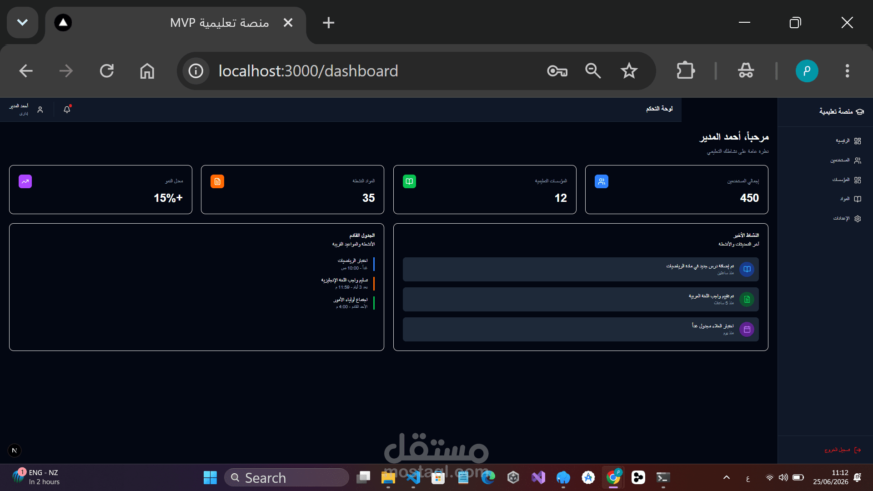The height and width of the screenshot is (491, 873).
Task: Open the الإعدادات settings page in sidebar
Action: pyautogui.click(x=847, y=219)
